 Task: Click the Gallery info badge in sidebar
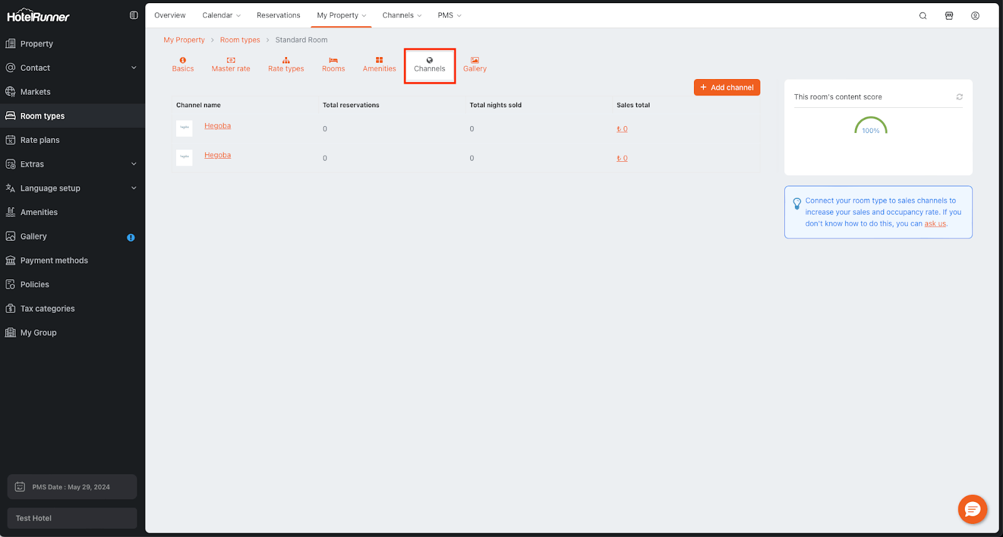pos(130,237)
